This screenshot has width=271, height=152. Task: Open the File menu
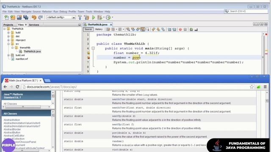click(5, 11)
